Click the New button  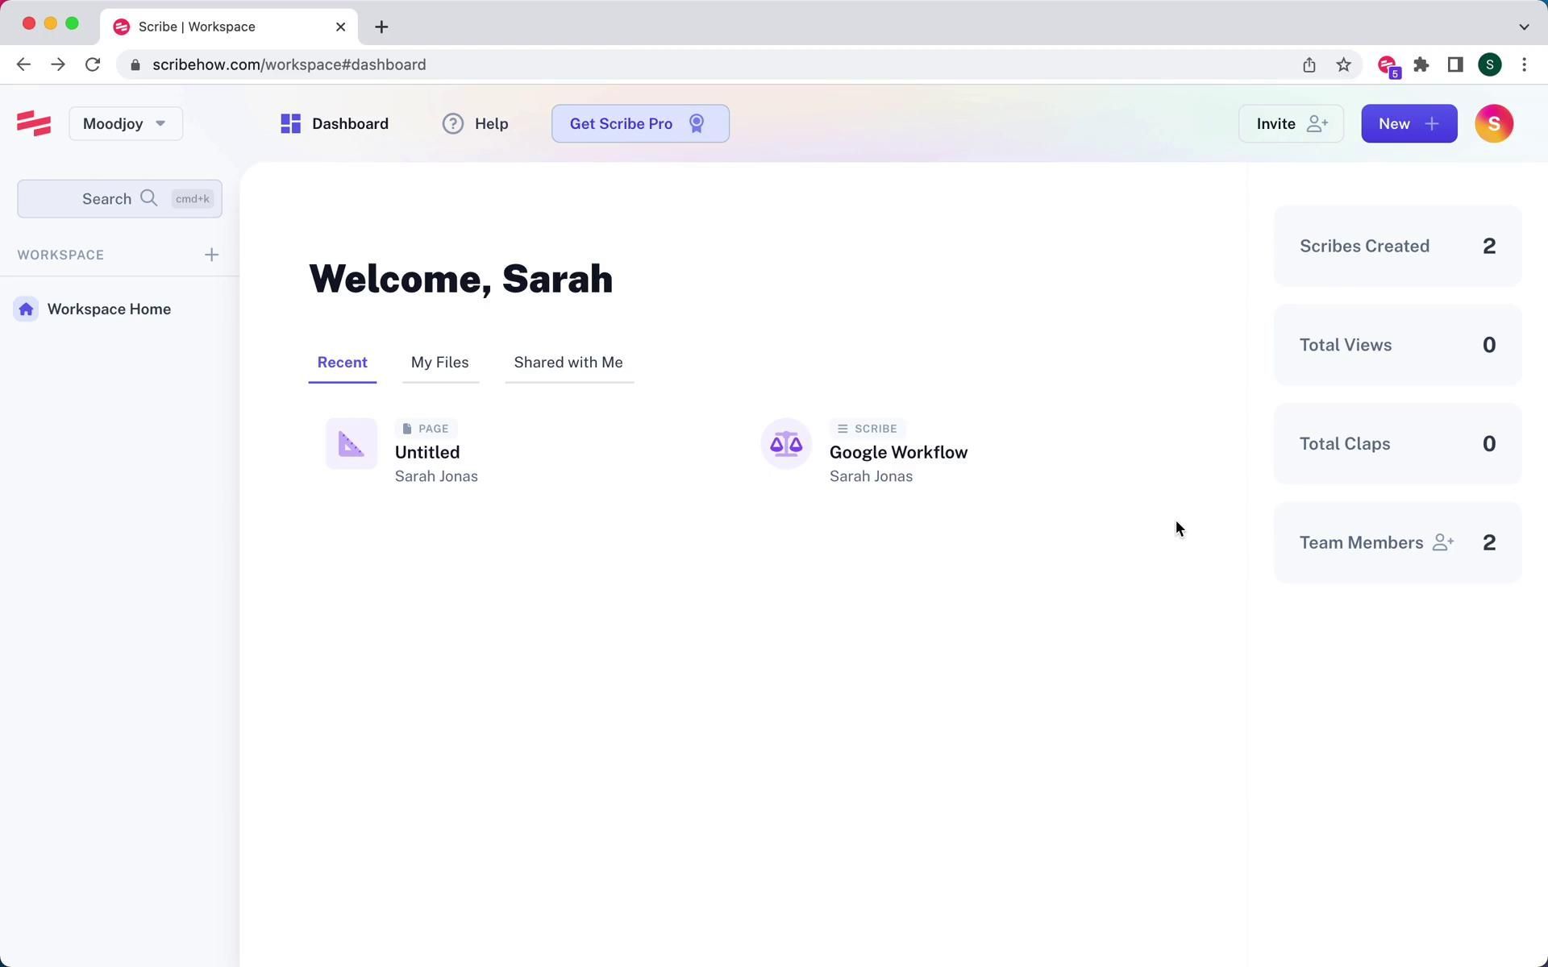coord(1409,123)
